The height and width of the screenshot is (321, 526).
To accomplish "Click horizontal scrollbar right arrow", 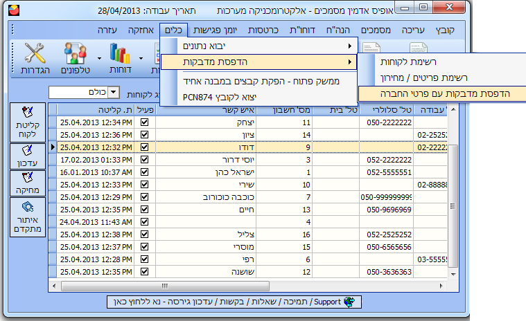I will click(x=441, y=286).
